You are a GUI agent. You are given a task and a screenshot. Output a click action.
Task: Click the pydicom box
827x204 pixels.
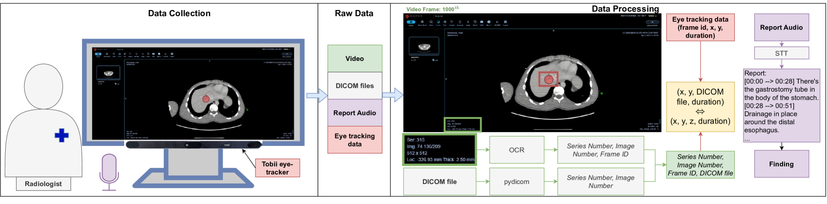(517, 182)
